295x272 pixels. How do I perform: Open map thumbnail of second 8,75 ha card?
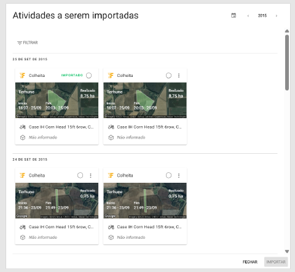coord(145,100)
